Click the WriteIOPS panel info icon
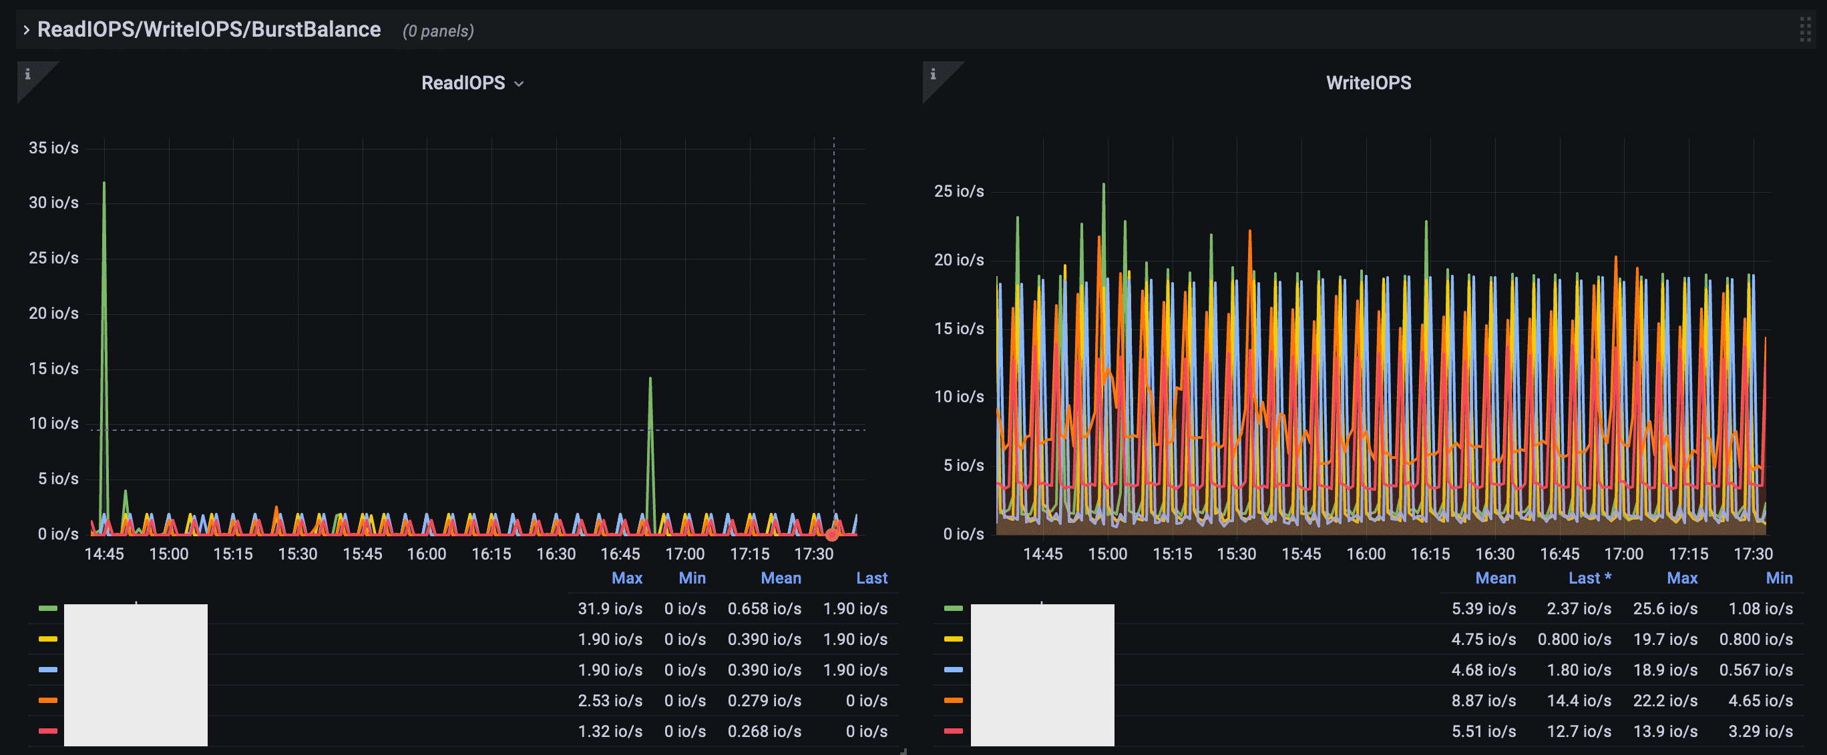Image resolution: width=1827 pixels, height=755 pixels. [933, 73]
